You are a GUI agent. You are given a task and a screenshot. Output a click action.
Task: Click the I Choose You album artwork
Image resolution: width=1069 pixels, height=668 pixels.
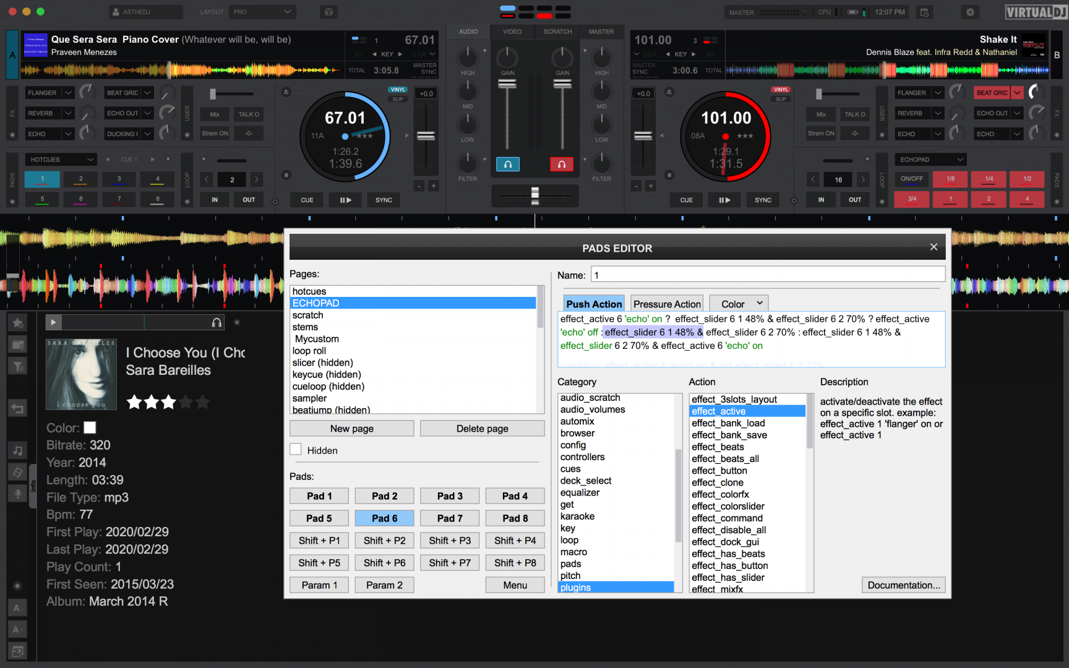click(x=81, y=374)
